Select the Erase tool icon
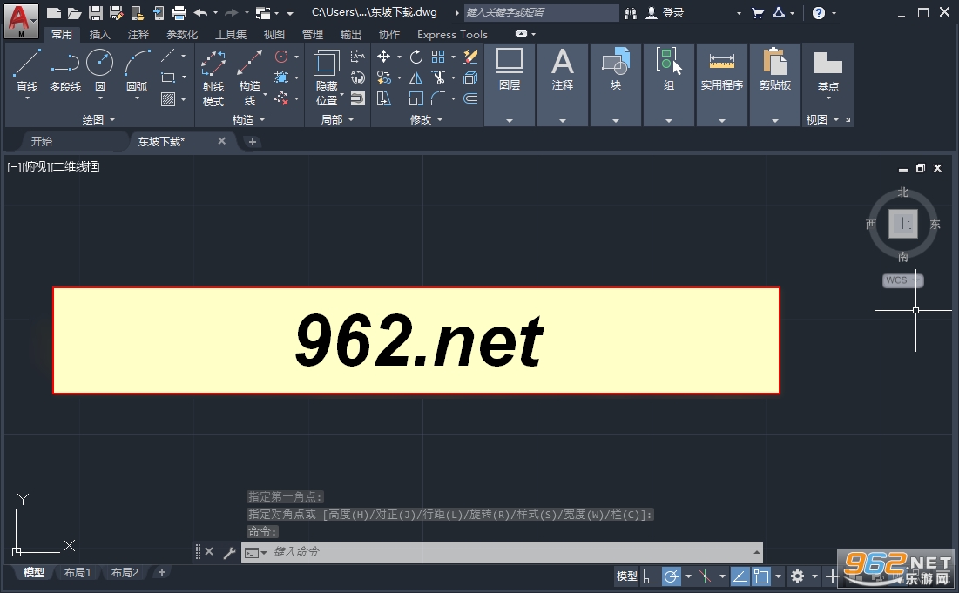 470,57
